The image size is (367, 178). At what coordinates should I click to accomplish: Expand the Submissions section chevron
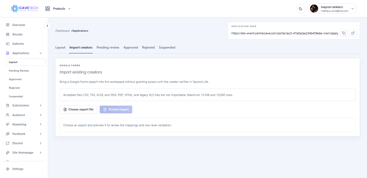[x=41, y=105]
